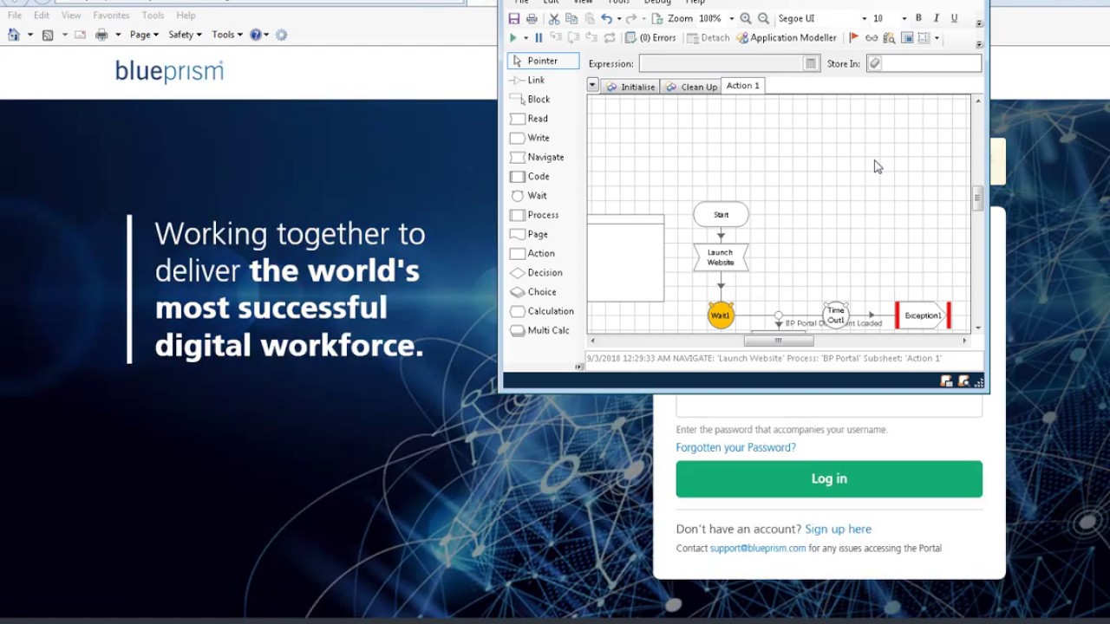Open the Forgotten your Password? link

point(735,447)
